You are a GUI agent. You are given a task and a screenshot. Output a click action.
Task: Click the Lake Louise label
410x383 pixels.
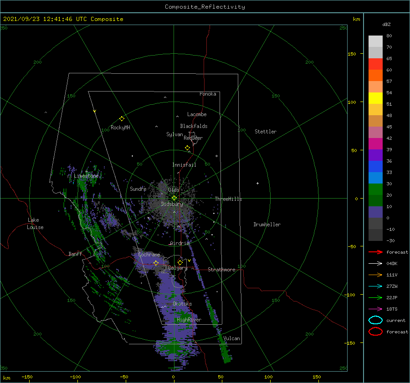click(x=35, y=224)
